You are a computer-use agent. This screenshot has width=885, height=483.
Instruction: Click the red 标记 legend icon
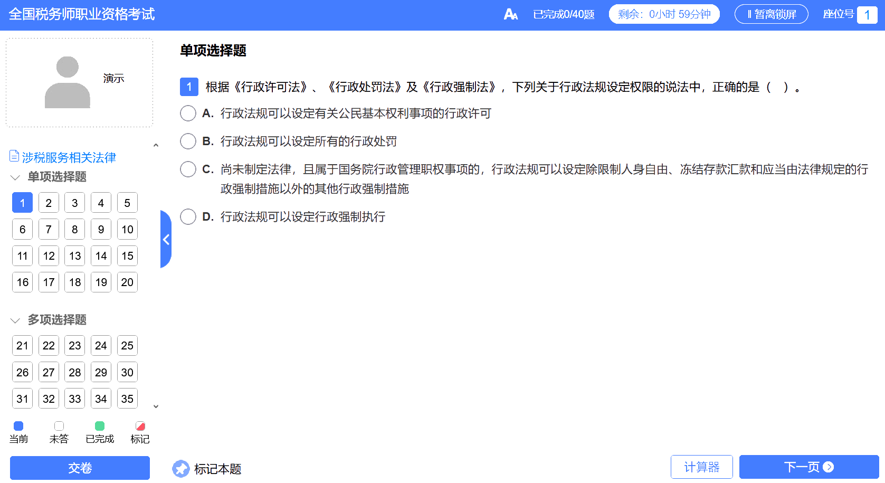tap(140, 426)
